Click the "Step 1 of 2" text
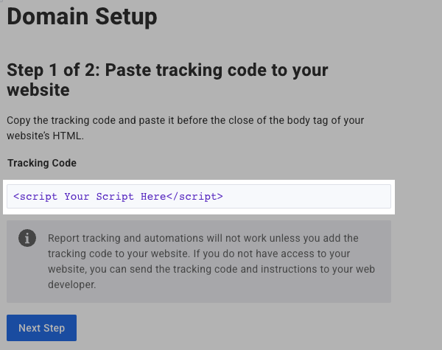 click(52, 71)
